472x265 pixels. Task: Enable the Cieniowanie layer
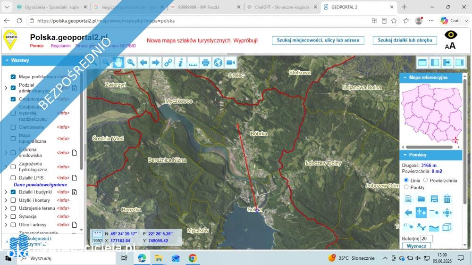click(x=13, y=127)
